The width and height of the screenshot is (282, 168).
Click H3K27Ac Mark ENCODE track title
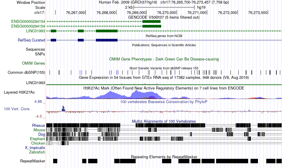coord(164,88)
